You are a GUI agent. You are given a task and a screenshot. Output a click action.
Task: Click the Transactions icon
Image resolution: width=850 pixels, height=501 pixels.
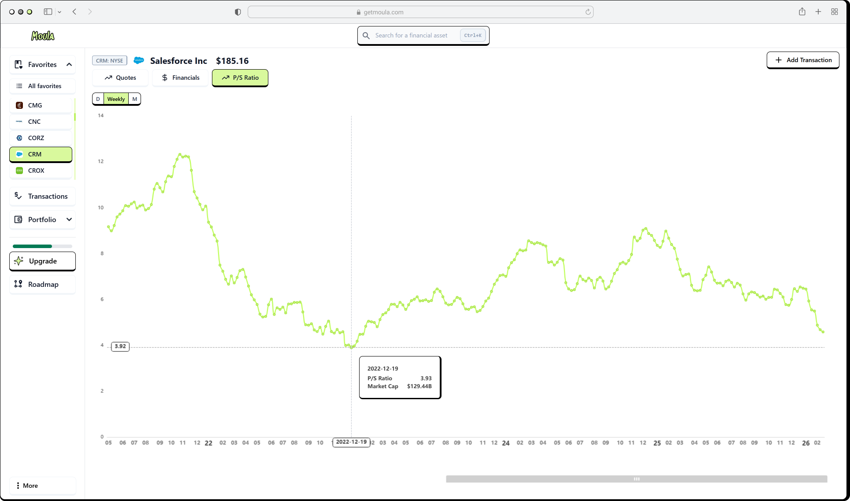pyautogui.click(x=19, y=196)
